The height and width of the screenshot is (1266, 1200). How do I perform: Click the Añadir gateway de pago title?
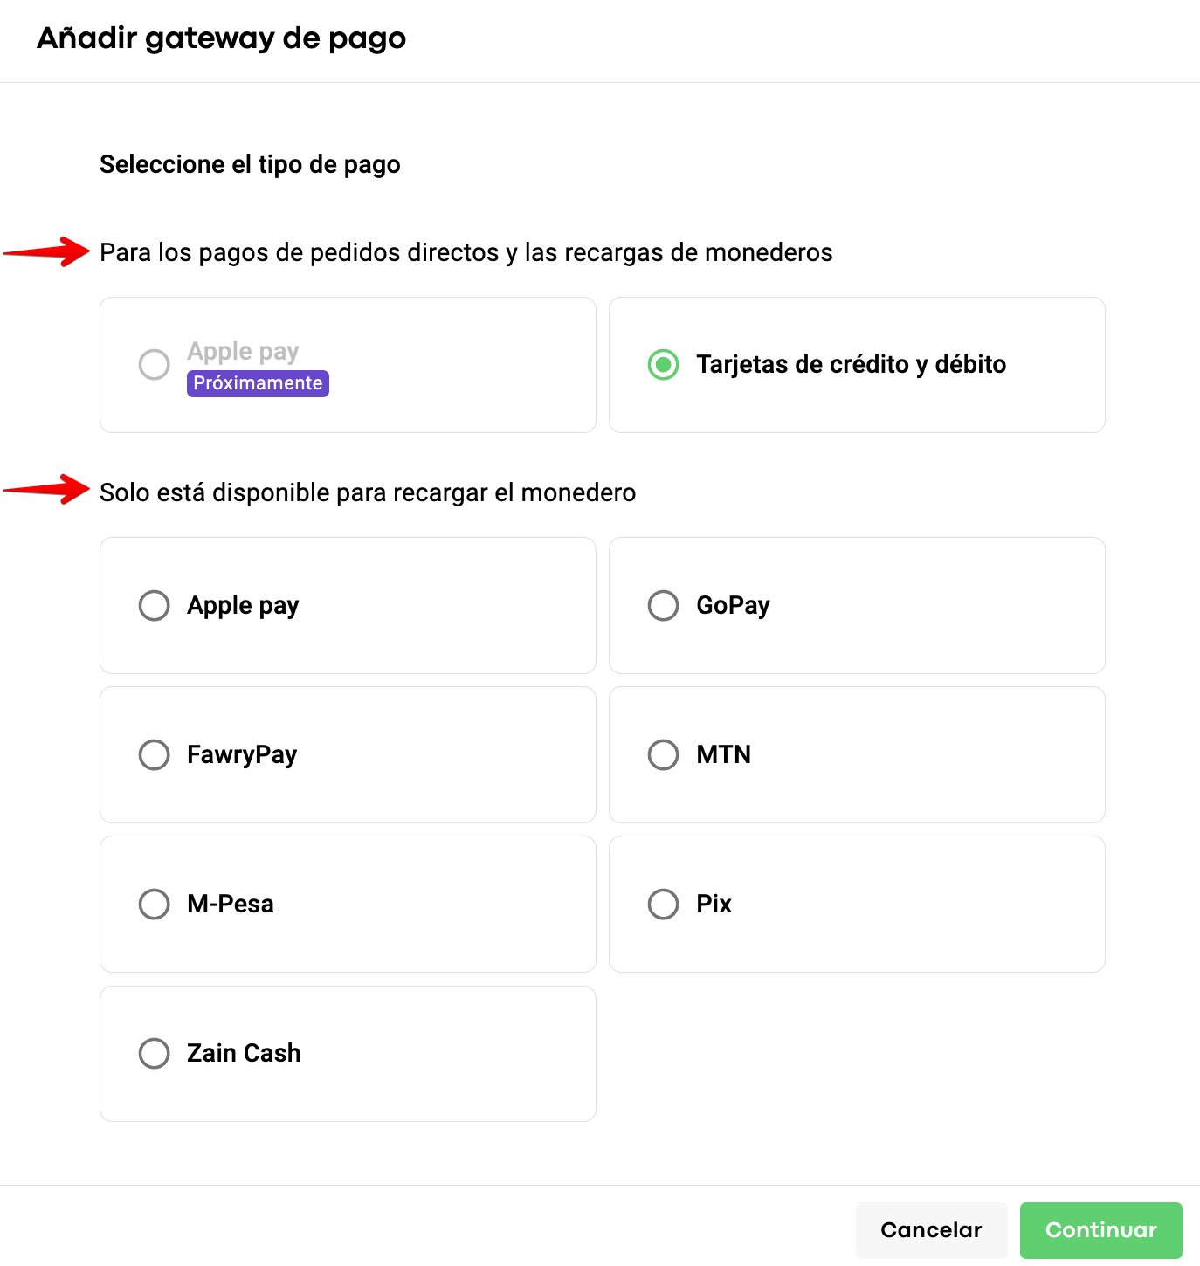[x=221, y=38]
